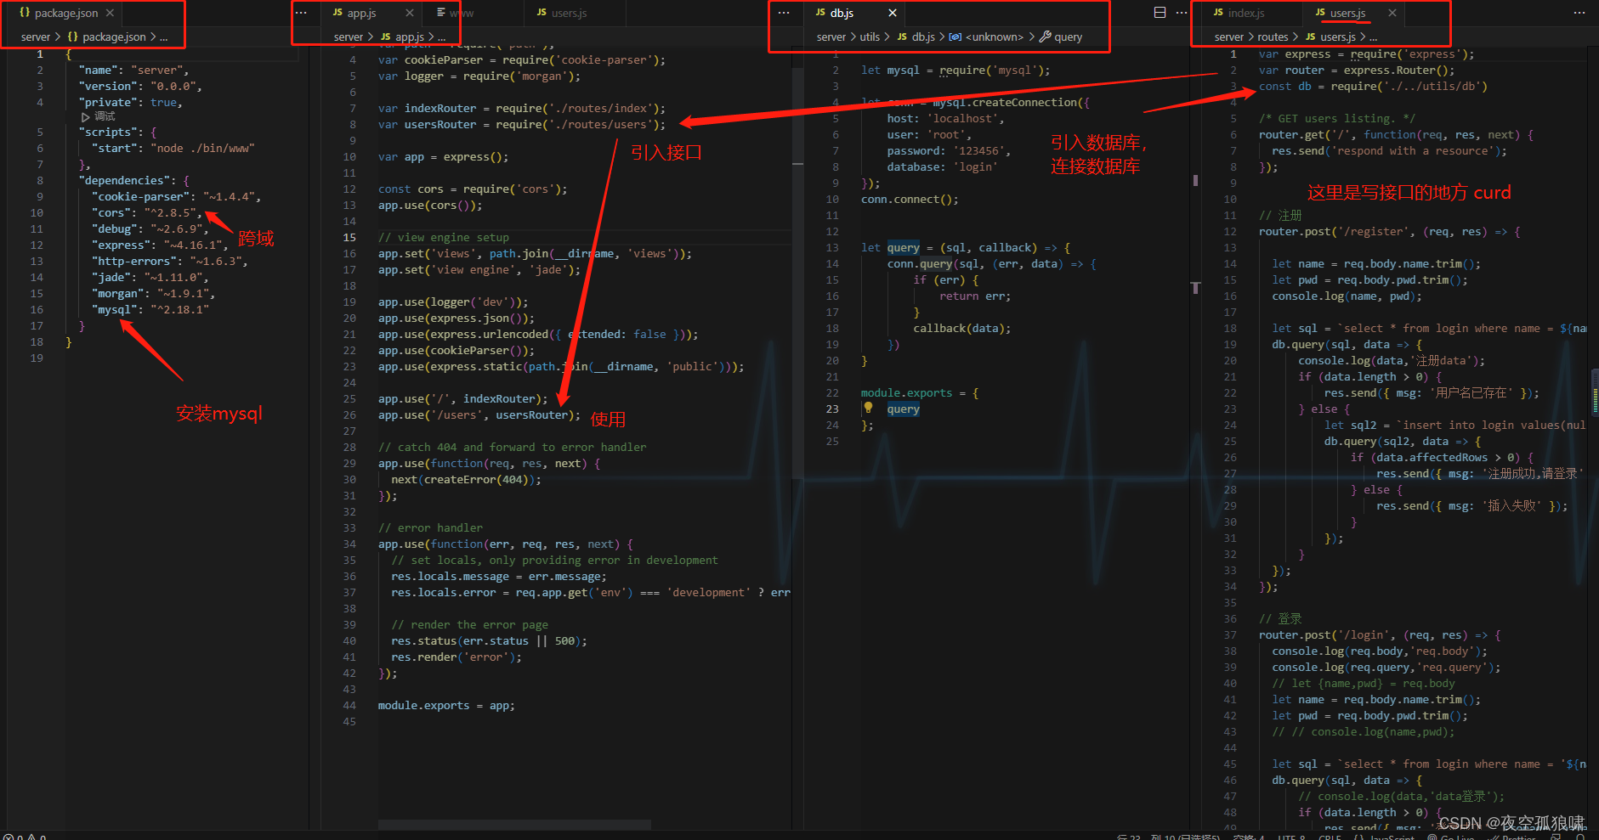Click 'let mysql = require('mysql')' line in db.js
1599x840 pixels.
(955, 70)
